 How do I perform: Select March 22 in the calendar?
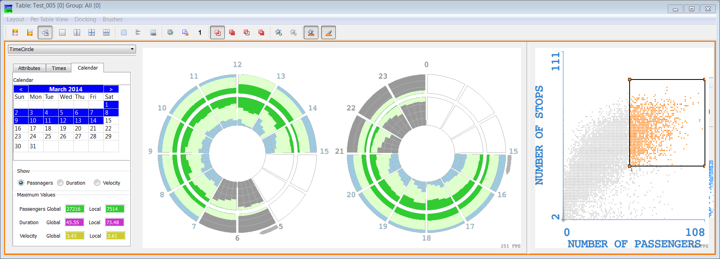(x=111, y=129)
